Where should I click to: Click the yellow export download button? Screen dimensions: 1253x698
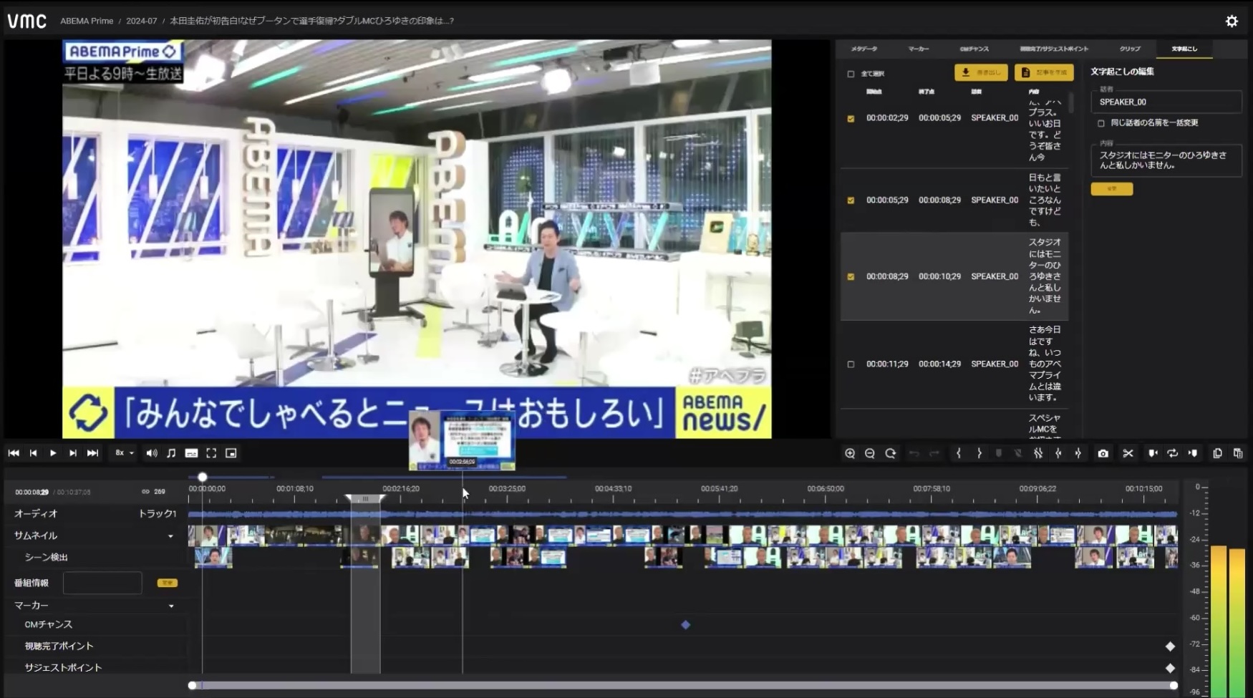[x=981, y=72]
